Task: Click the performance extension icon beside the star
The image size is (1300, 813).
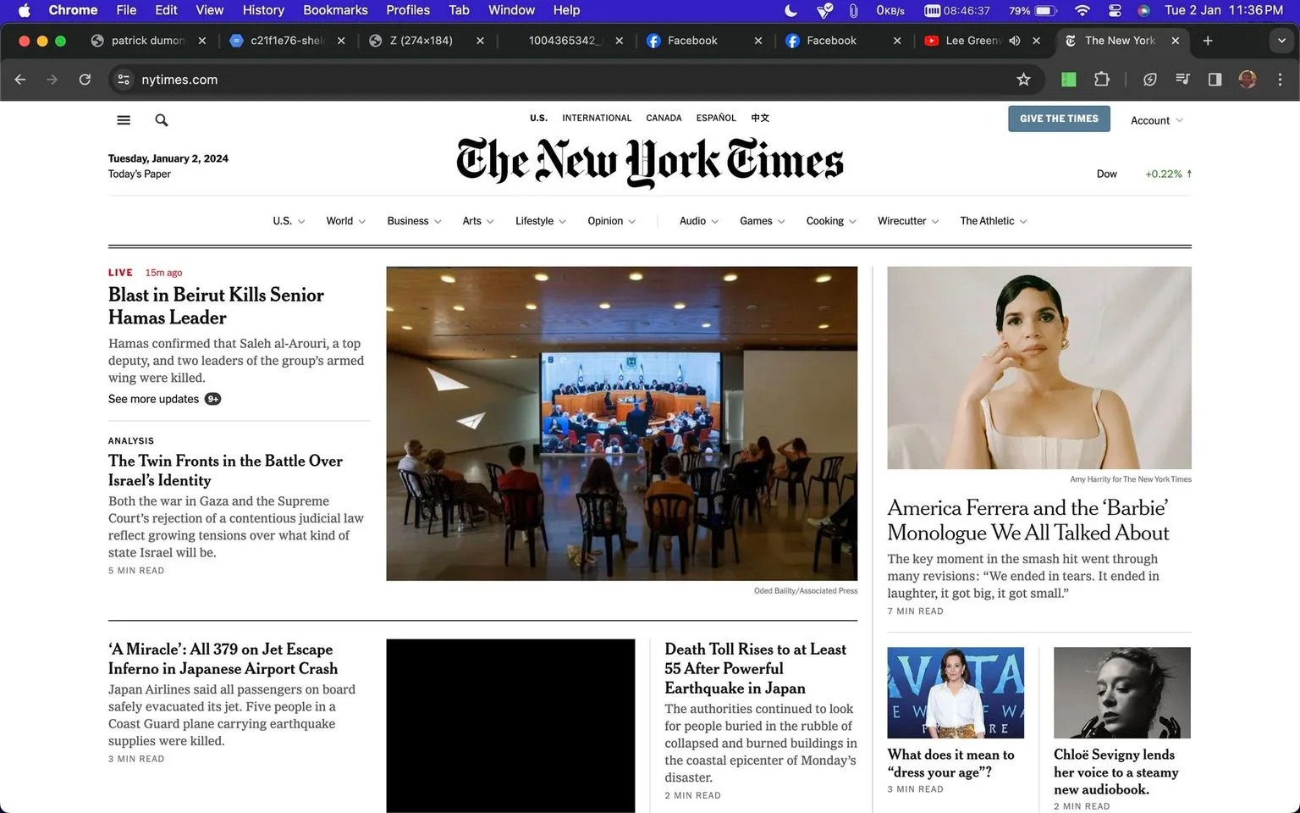Action: coord(1149,80)
